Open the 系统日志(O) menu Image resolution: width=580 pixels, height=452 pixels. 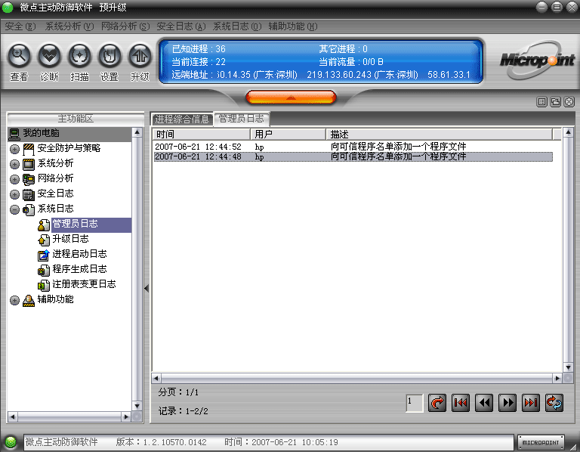pyautogui.click(x=236, y=26)
